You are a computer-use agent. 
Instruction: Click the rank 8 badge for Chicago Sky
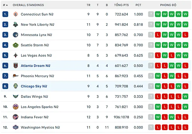(5, 86)
